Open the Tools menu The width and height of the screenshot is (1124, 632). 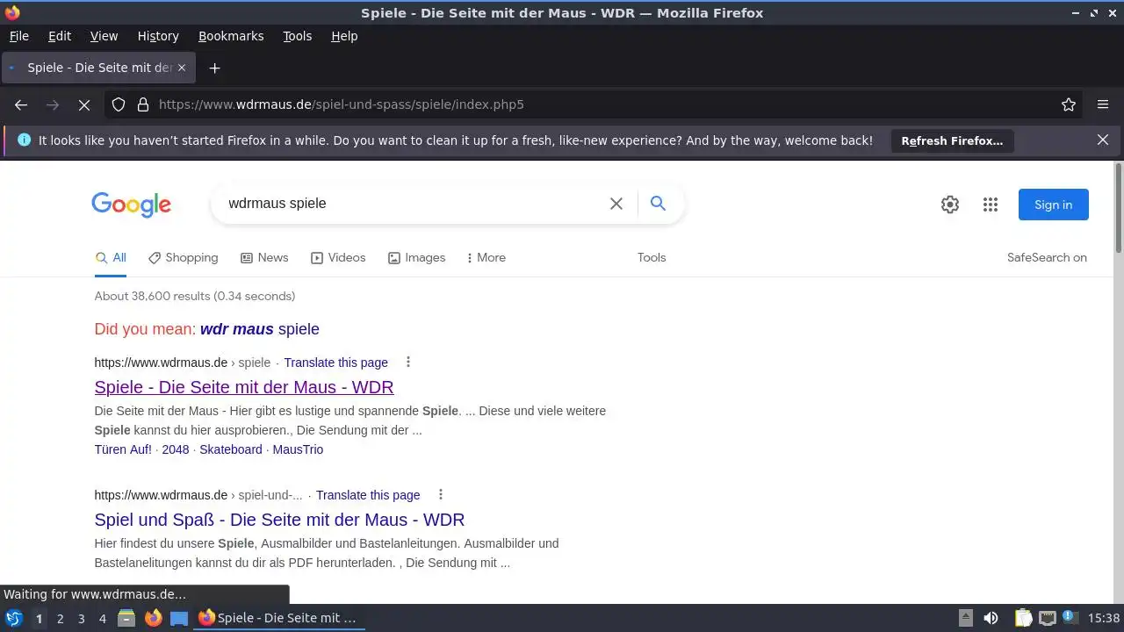tap(297, 36)
